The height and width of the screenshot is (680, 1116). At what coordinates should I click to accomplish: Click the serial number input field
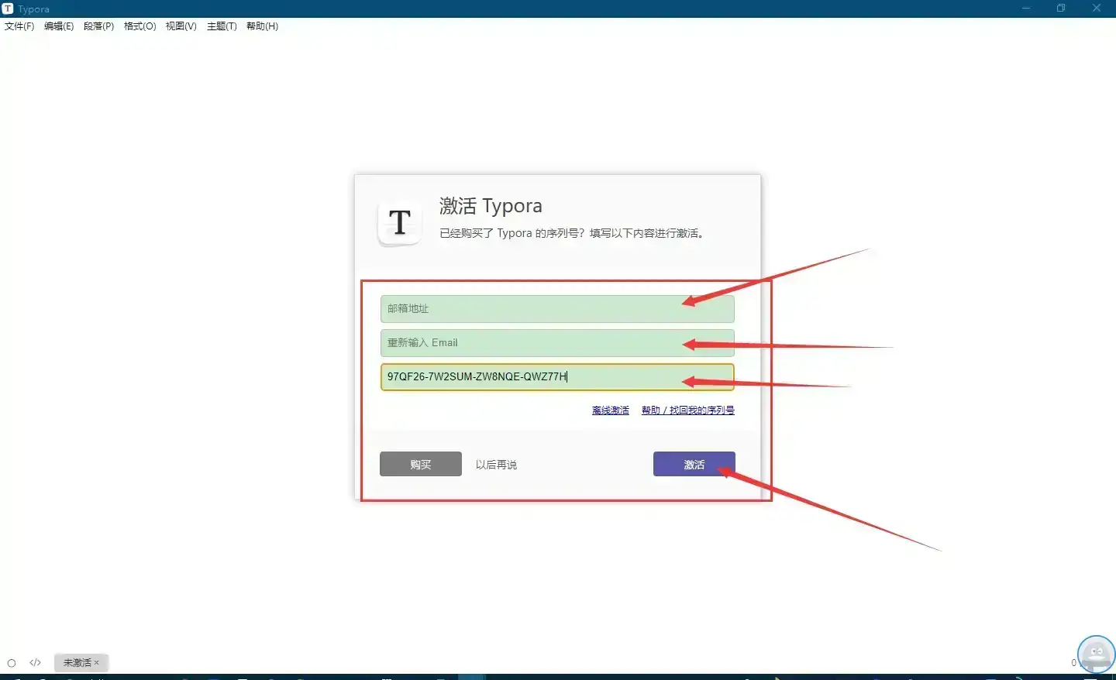pos(557,377)
